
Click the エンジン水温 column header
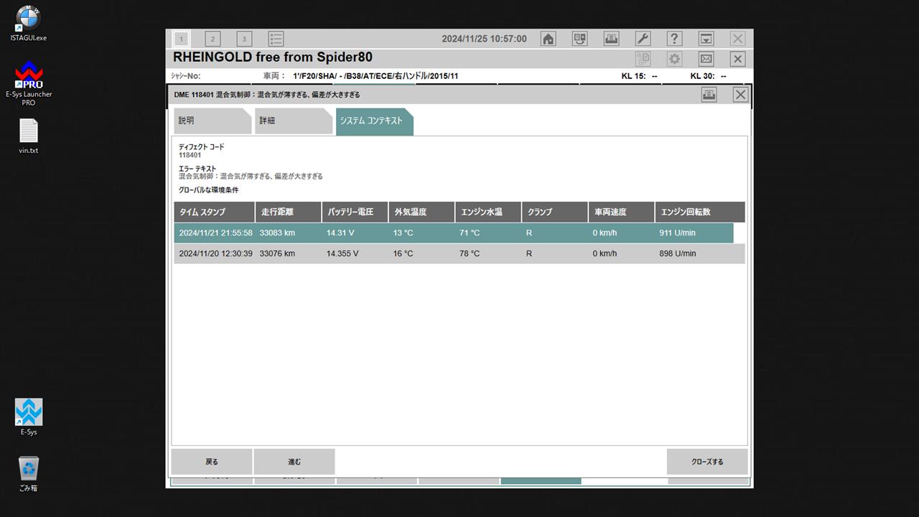coord(488,212)
